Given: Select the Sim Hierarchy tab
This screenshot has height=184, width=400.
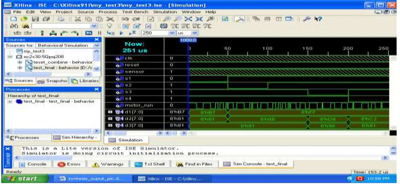Looking at the screenshot, I should 74,138.
